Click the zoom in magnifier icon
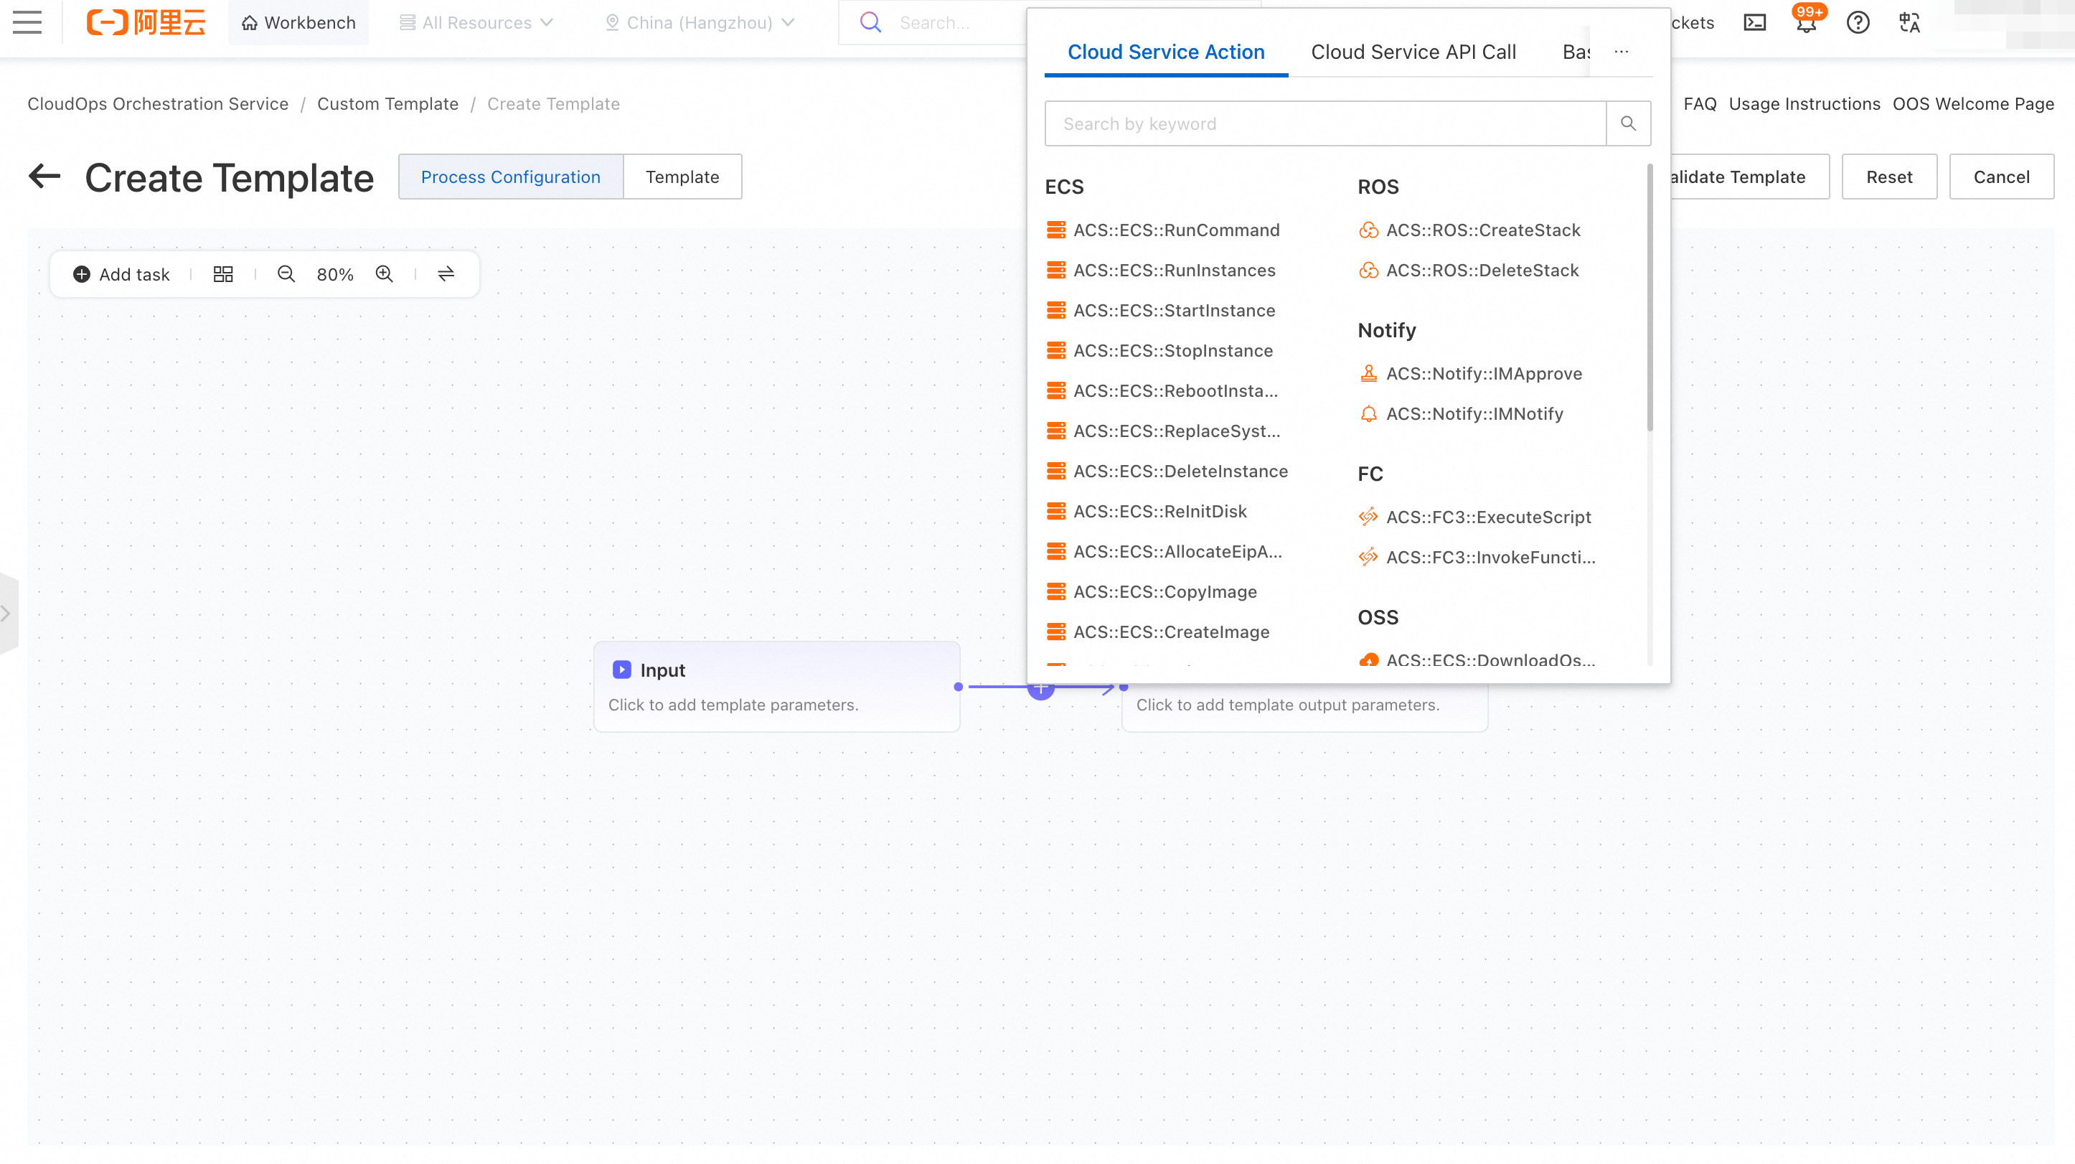Screen dimensions: 2075x1164 pos(385,274)
